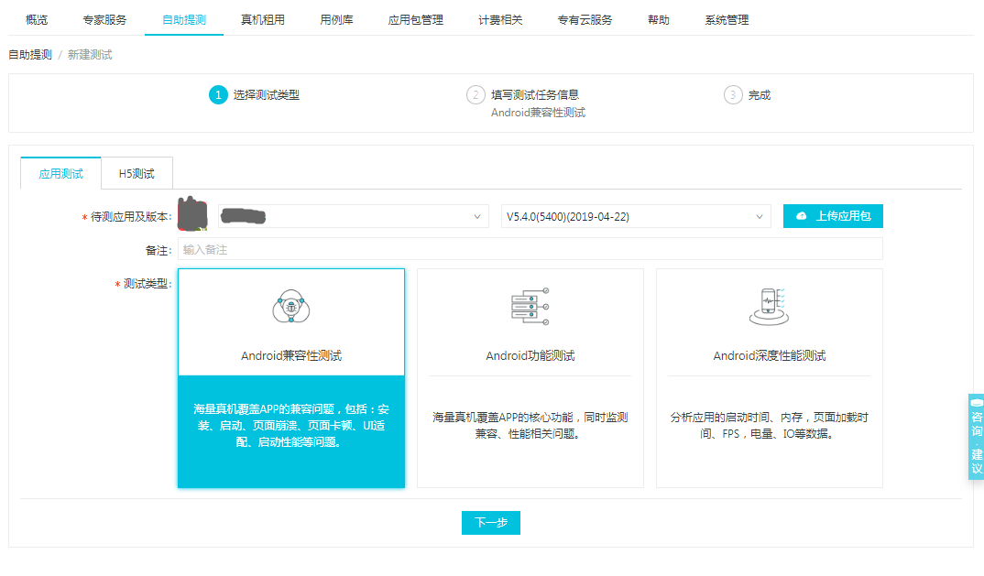The width and height of the screenshot is (984, 576).
Task: Click the step 1 circle 选择测试类型
Action: (218, 95)
